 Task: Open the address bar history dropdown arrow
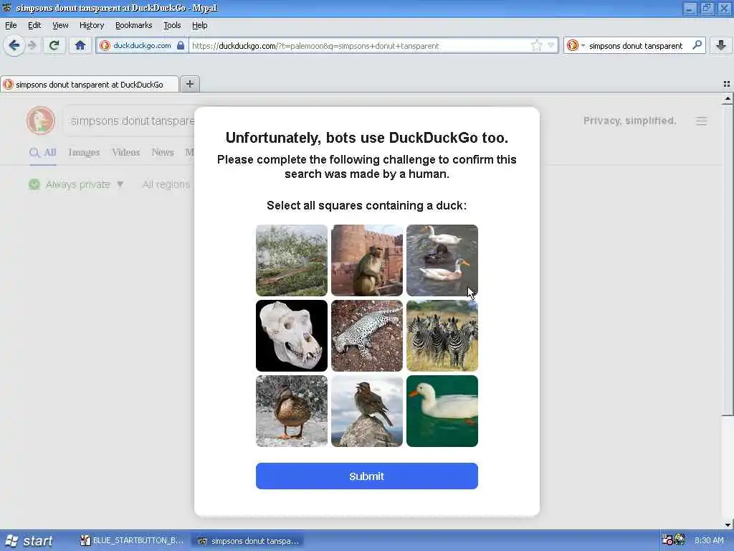click(551, 45)
